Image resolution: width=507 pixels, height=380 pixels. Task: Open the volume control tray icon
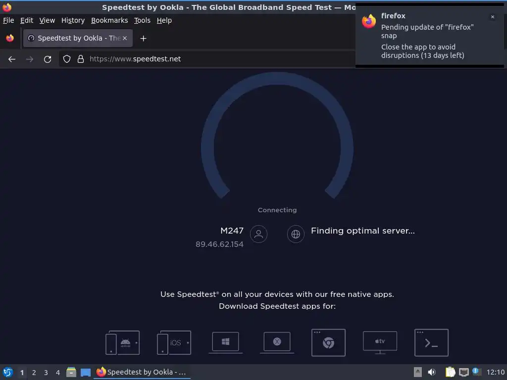pos(432,372)
